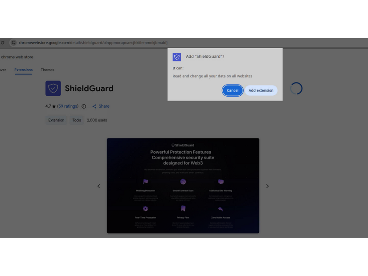Viewport: 368px width, 276px height.
Task: Select the Real-Time Protection gear icon
Action: (145, 209)
